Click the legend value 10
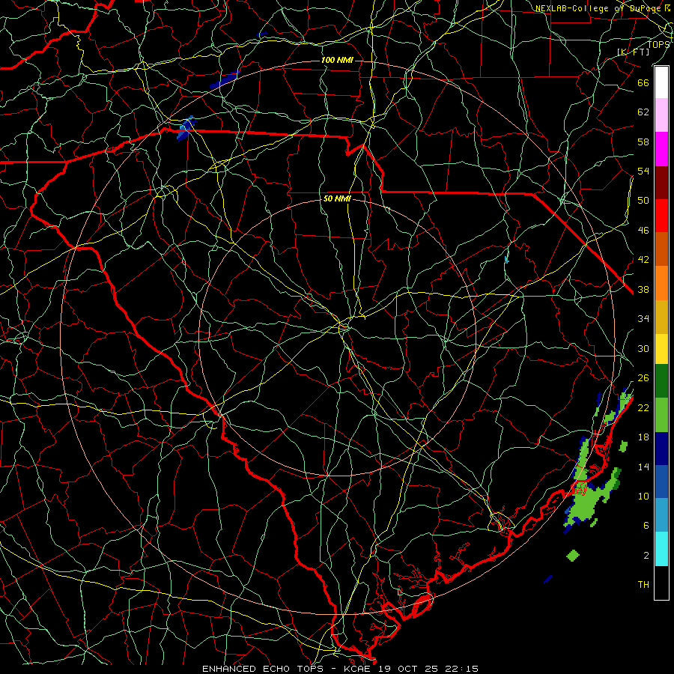 [x=643, y=496]
